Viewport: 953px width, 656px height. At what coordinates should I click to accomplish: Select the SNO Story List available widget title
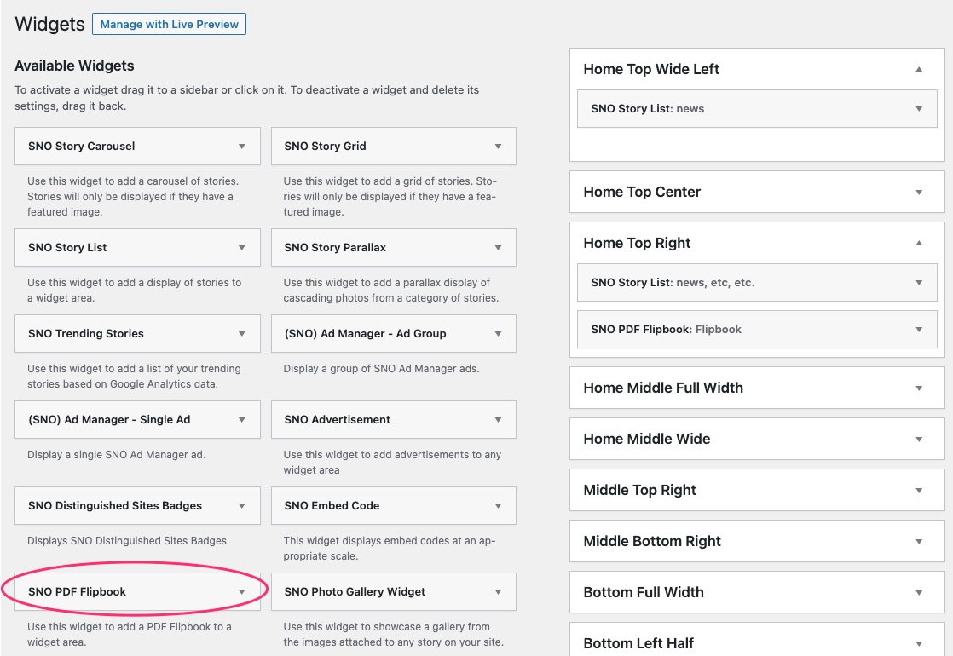coord(67,248)
